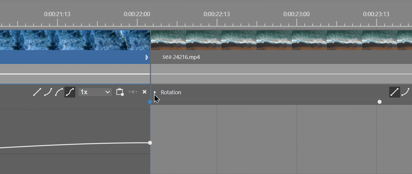Select linear interpolation in the left keyframe toolbar
Screen dimensions: 412x174
point(37,92)
